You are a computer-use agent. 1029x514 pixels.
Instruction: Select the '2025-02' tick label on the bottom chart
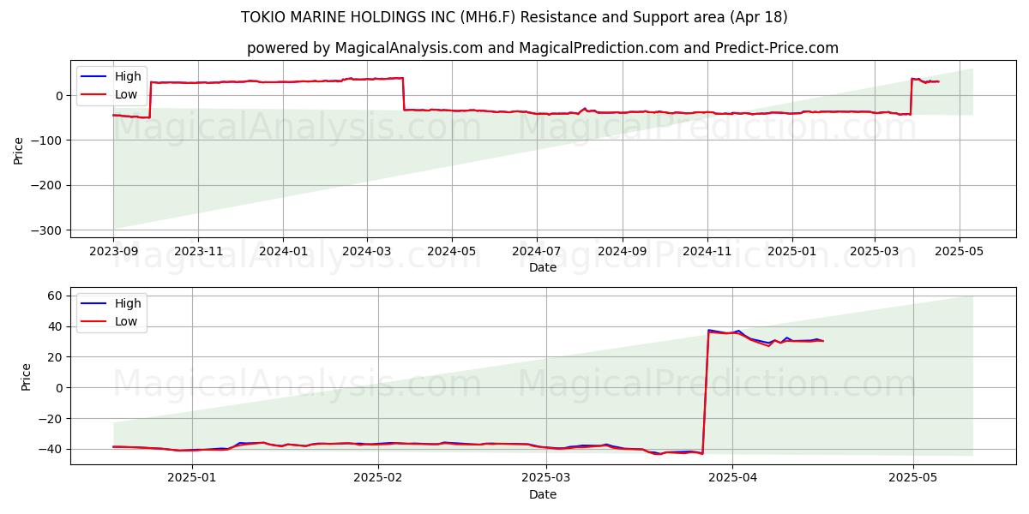(x=378, y=478)
